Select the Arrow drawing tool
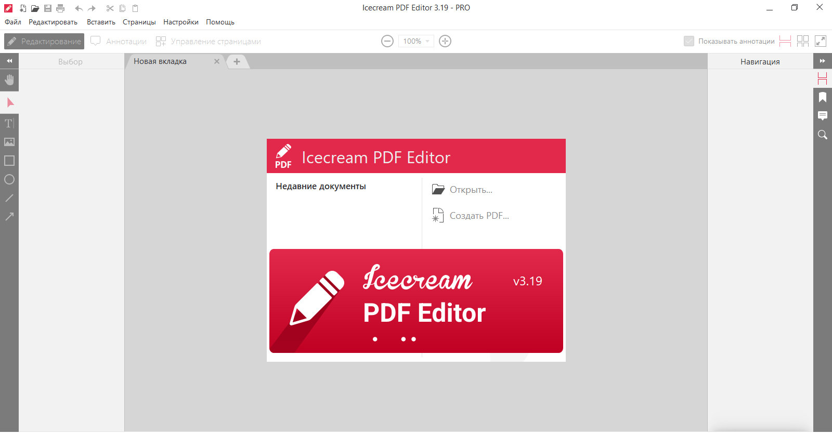Image resolution: width=832 pixels, height=447 pixels. coord(9,217)
